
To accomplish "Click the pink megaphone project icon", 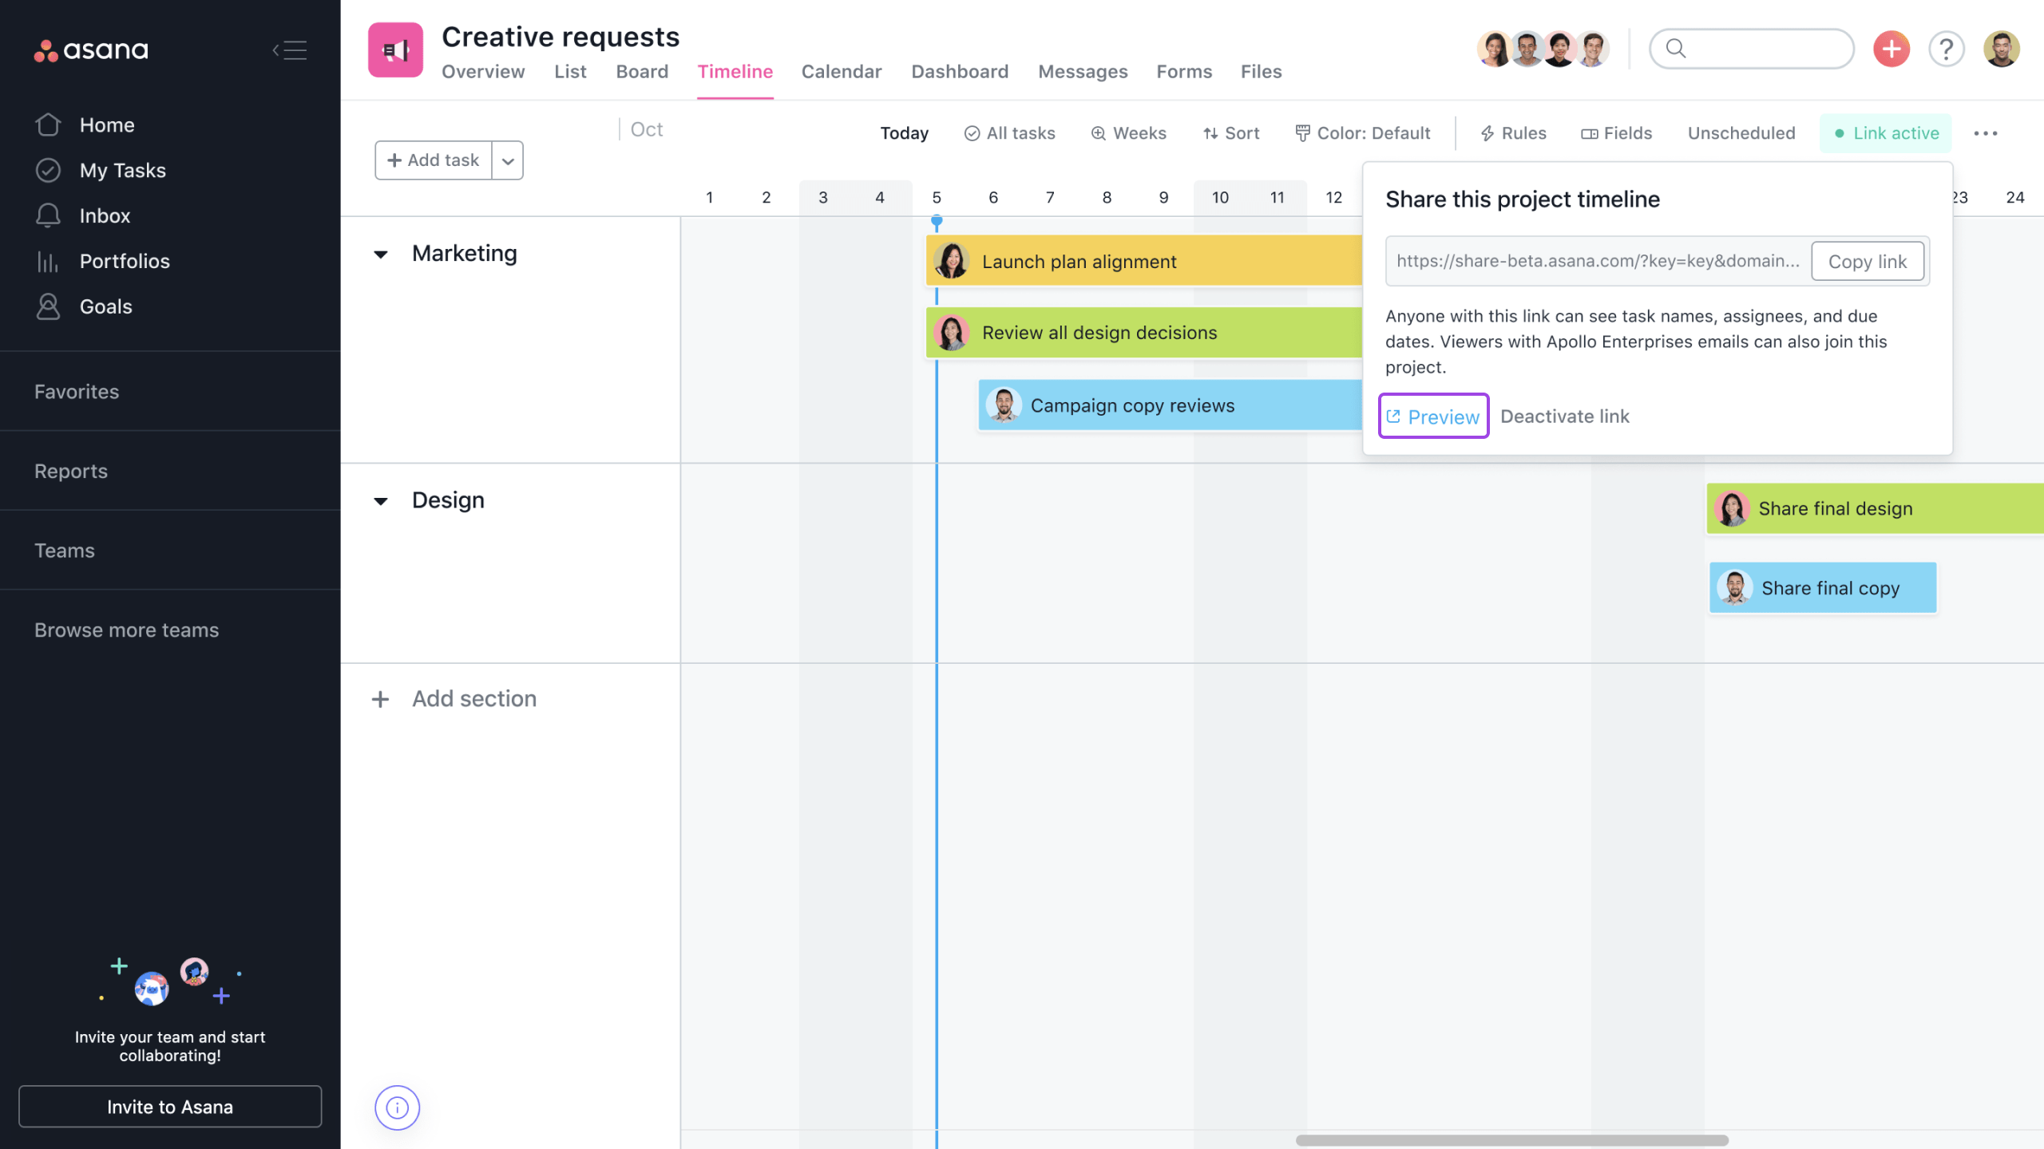I will coord(395,50).
